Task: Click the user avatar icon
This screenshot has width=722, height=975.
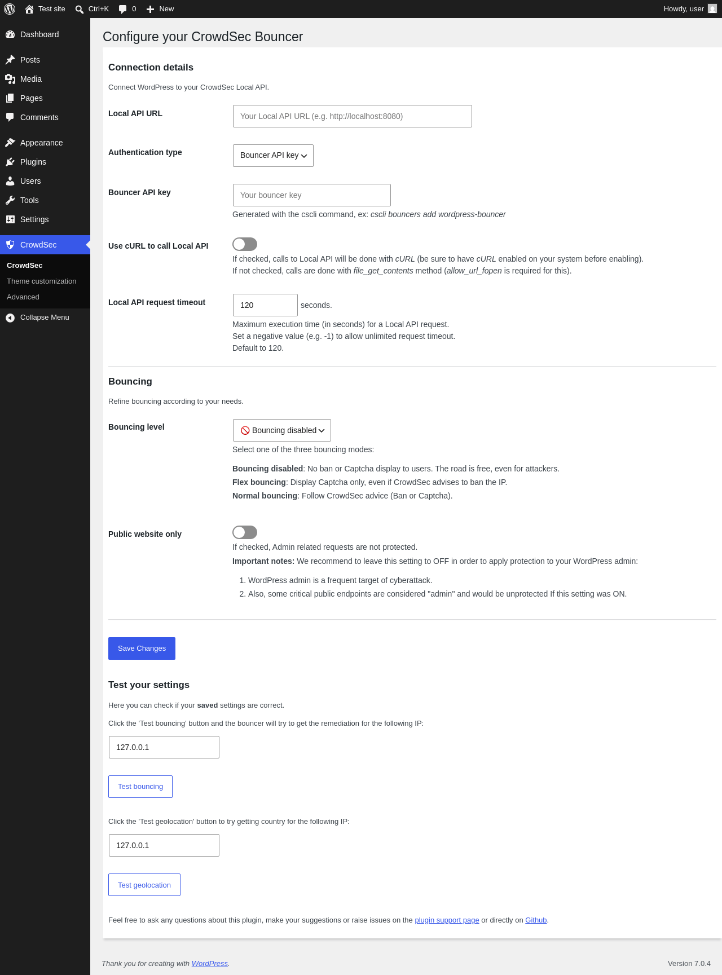Action: pos(712,9)
